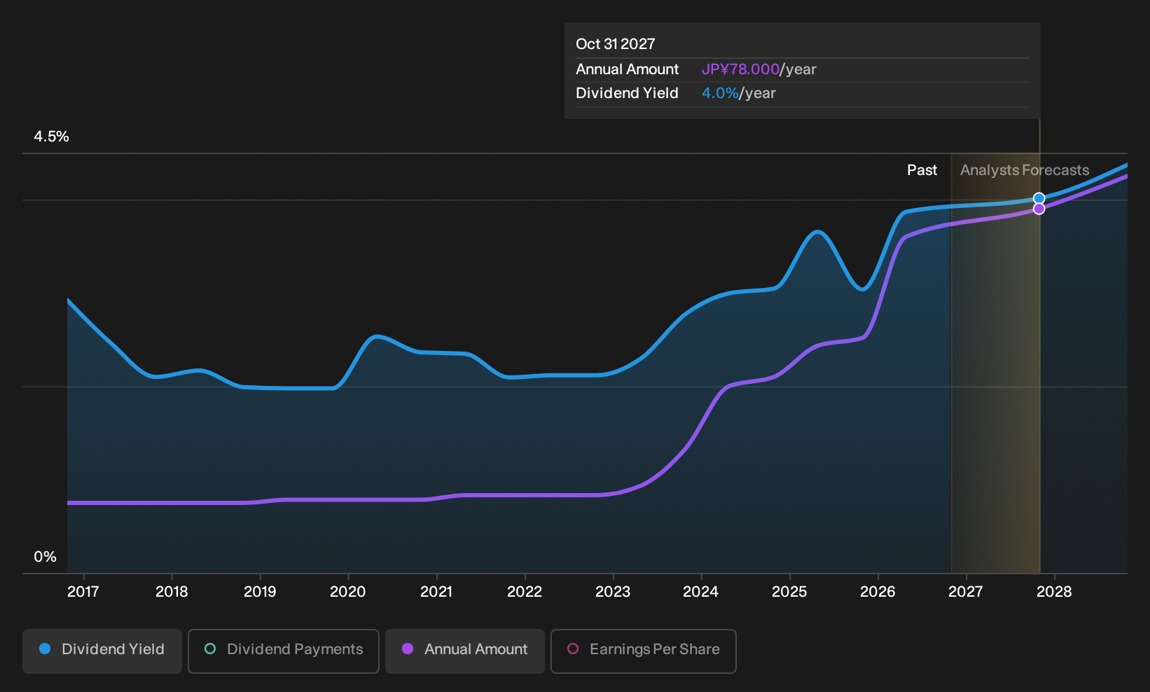Image resolution: width=1150 pixels, height=692 pixels.
Task: Click the 2021 x-axis label
Action: [x=436, y=592]
